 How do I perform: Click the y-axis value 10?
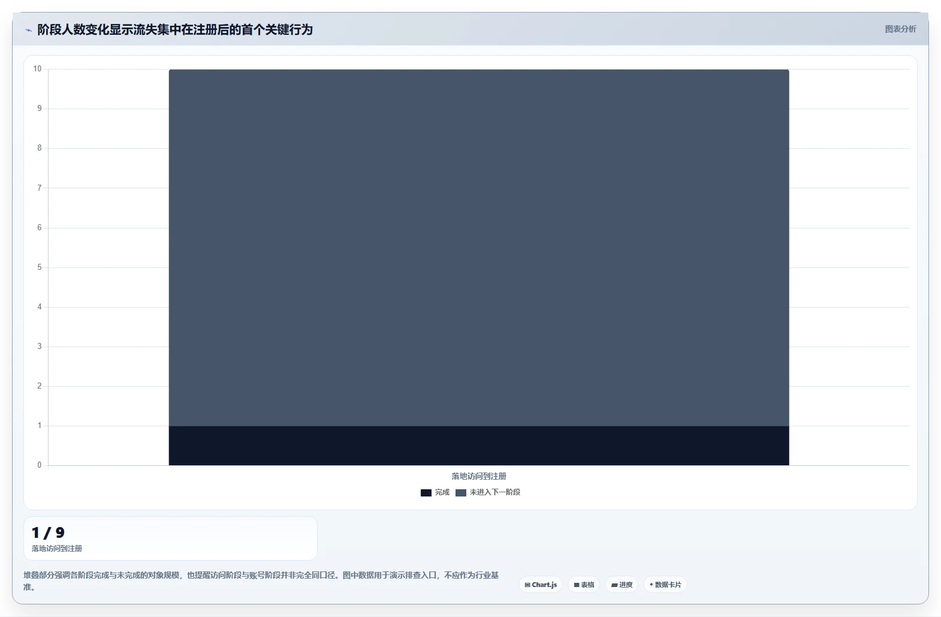[37, 69]
